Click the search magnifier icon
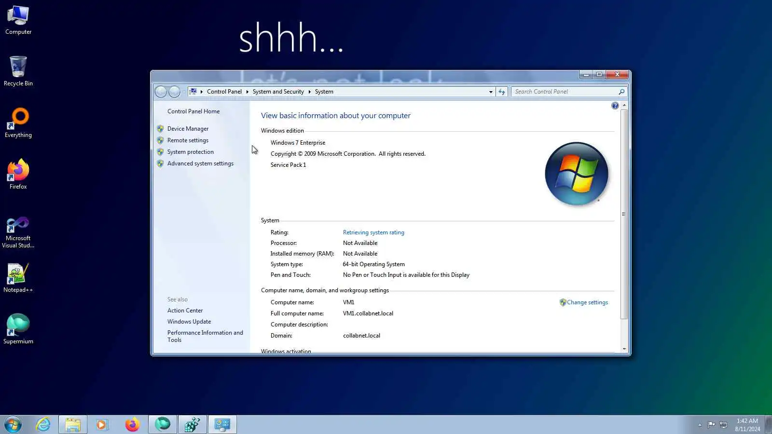This screenshot has height=434, width=772. click(x=621, y=92)
